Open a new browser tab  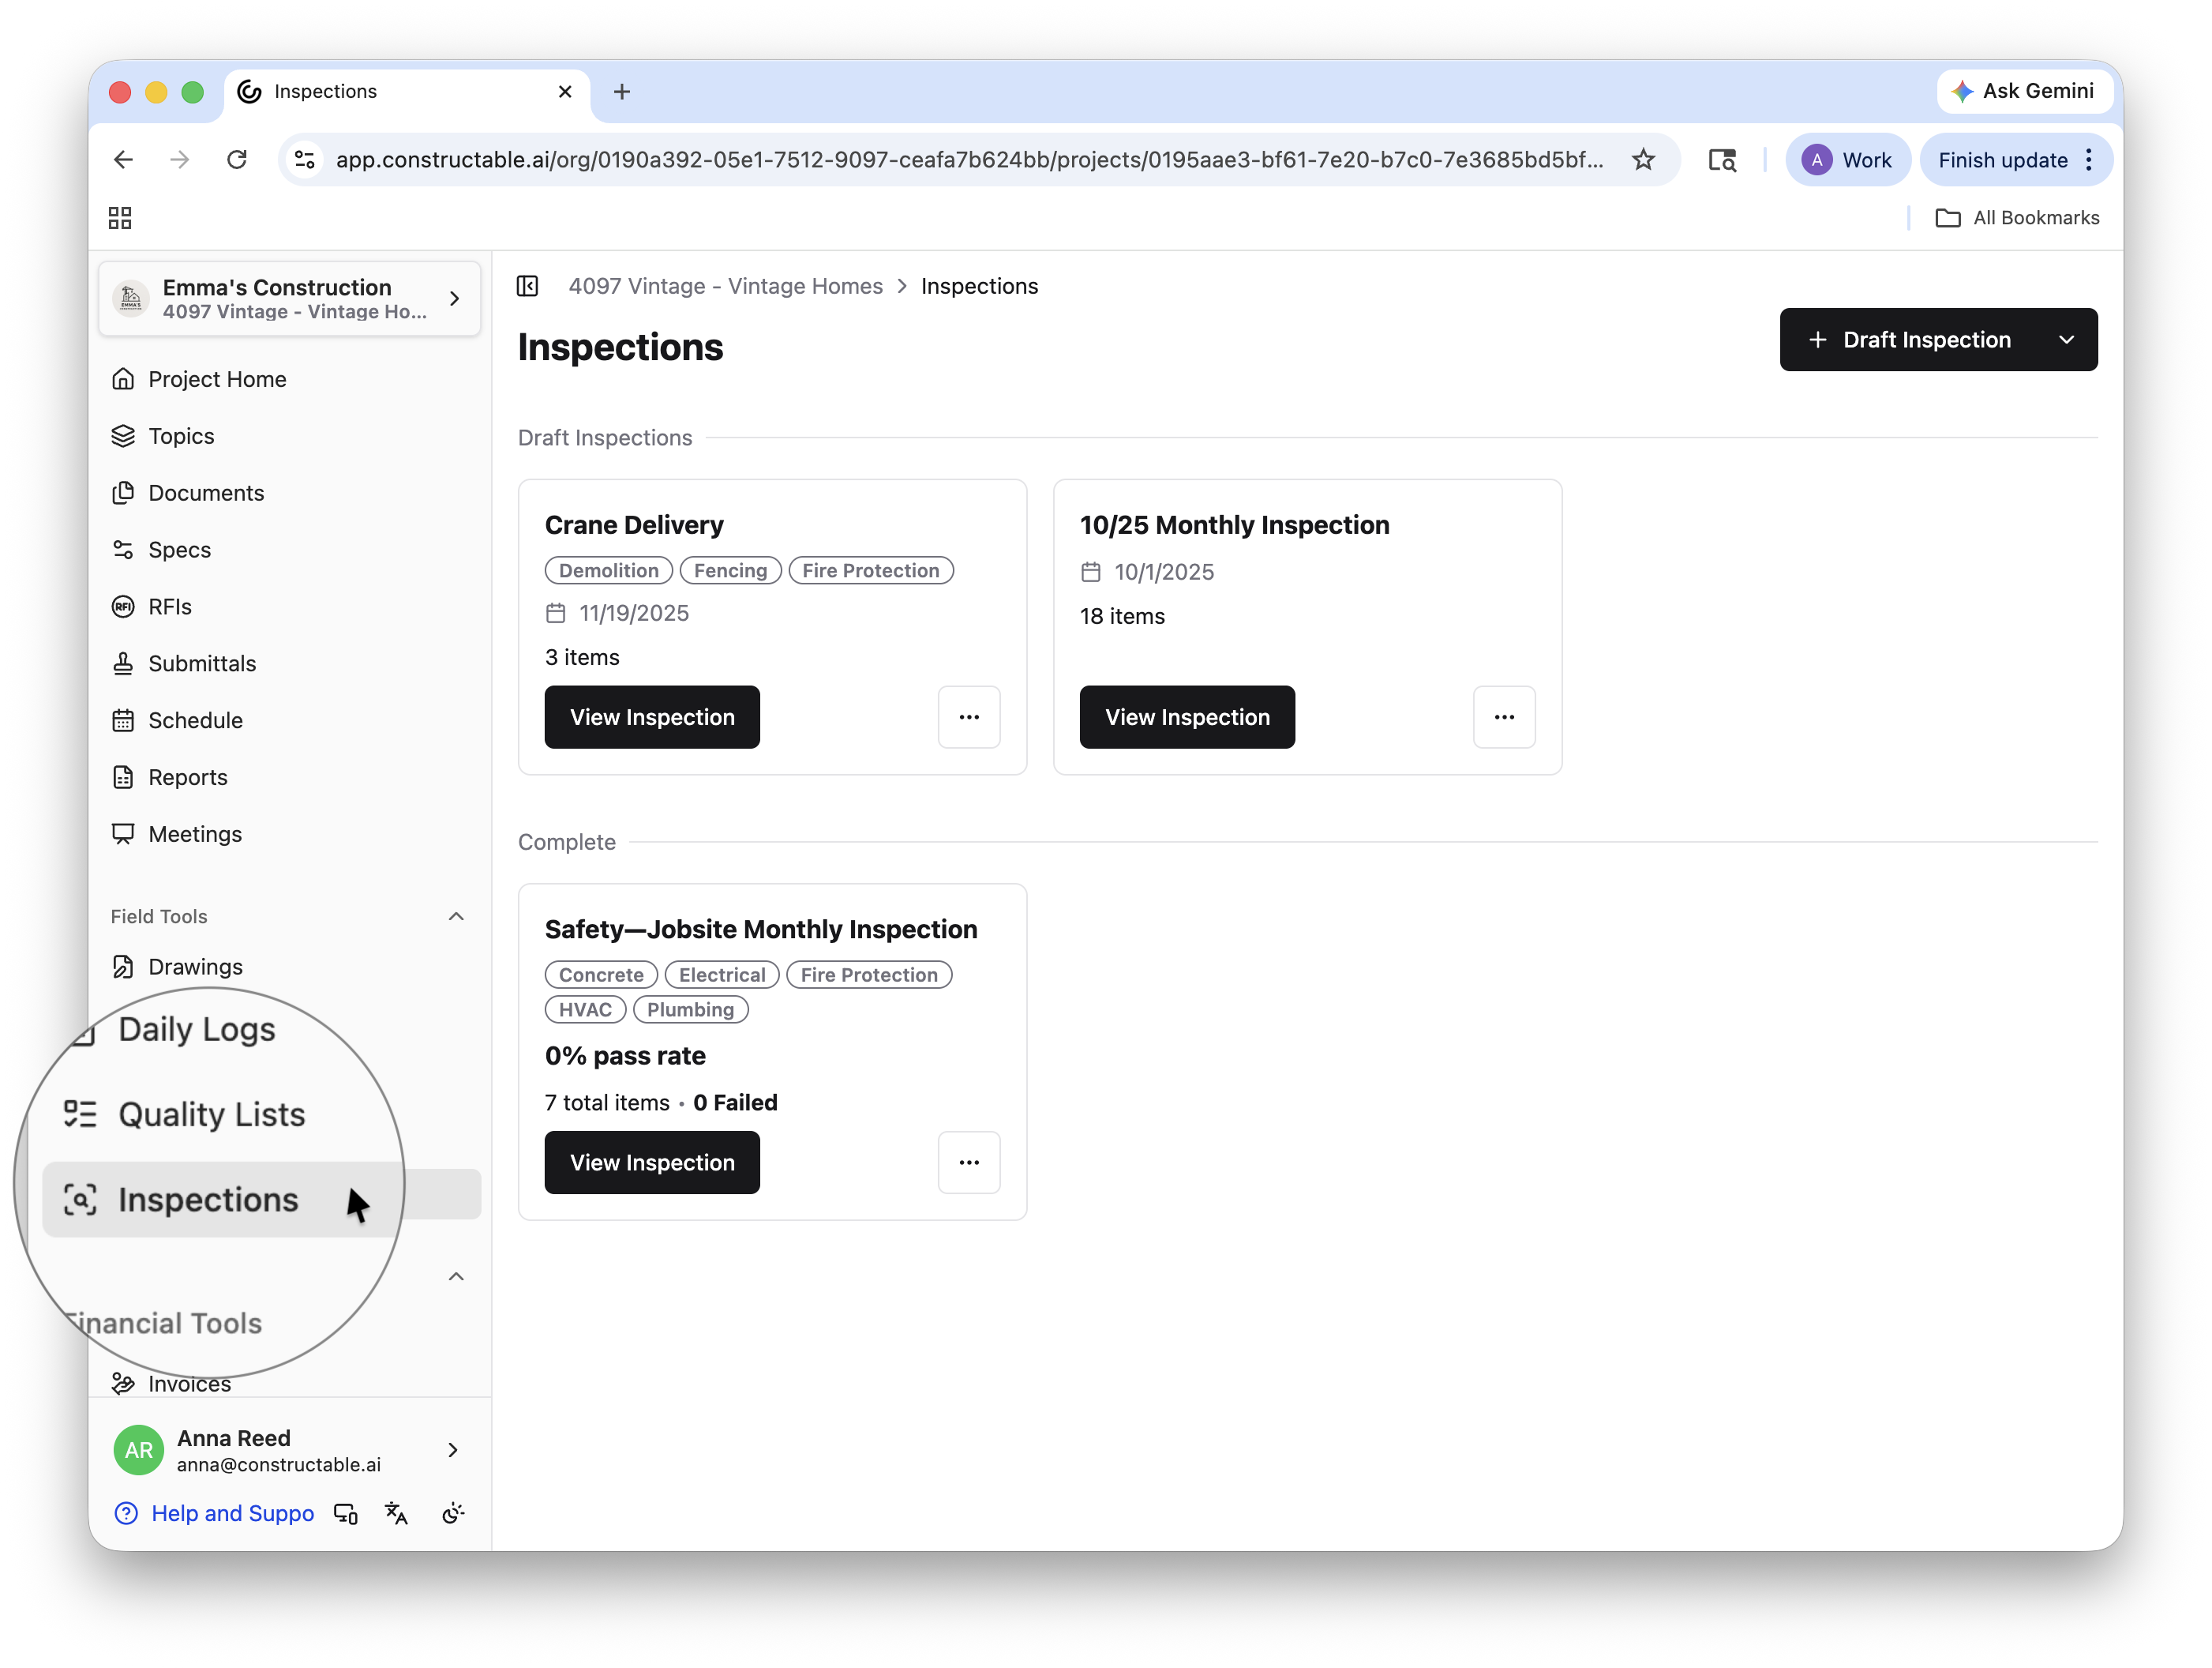[622, 92]
